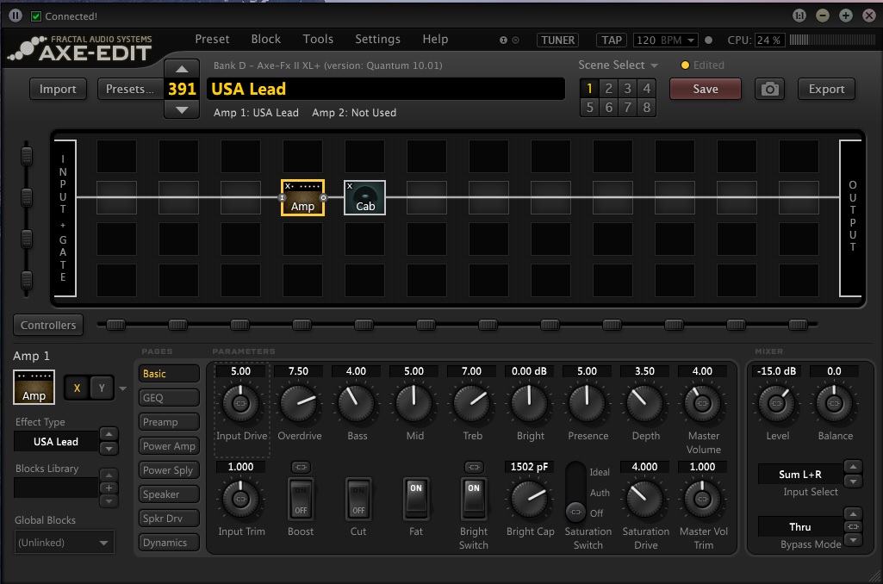Image resolution: width=883 pixels, height=584 pixels.
Task: Click the pause icon beside Connected
Action: point(16,16)
